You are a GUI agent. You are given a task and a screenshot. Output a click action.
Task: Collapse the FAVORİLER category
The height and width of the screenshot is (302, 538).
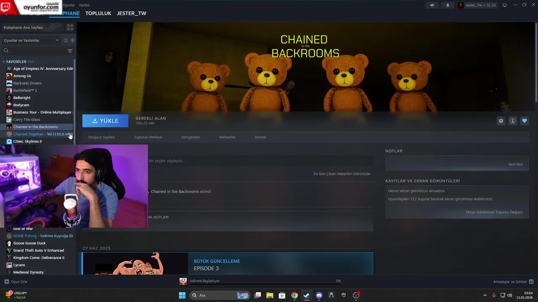point(3,62)
